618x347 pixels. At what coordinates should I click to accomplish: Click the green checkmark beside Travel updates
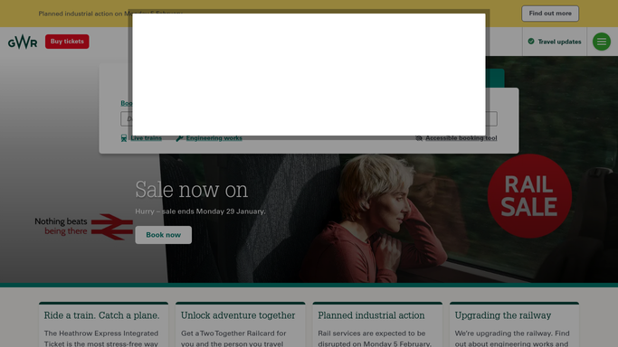click(531, 42)
